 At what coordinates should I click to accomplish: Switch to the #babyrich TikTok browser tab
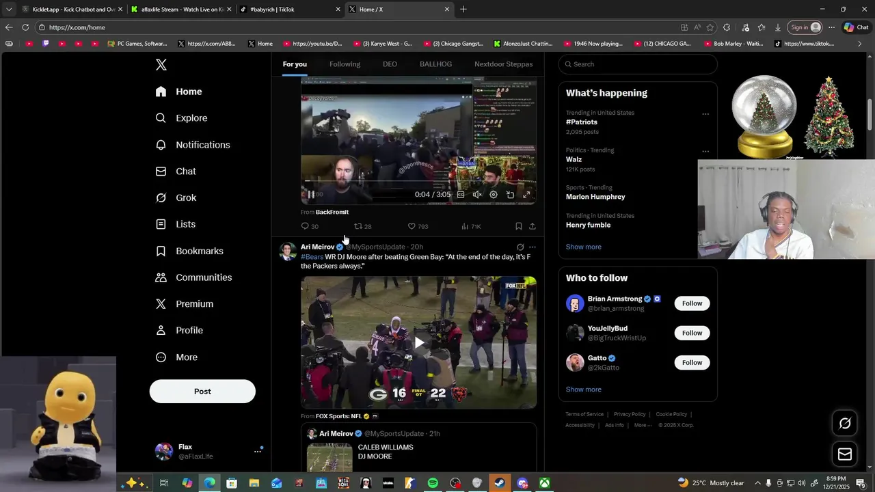tap(290, 10)
